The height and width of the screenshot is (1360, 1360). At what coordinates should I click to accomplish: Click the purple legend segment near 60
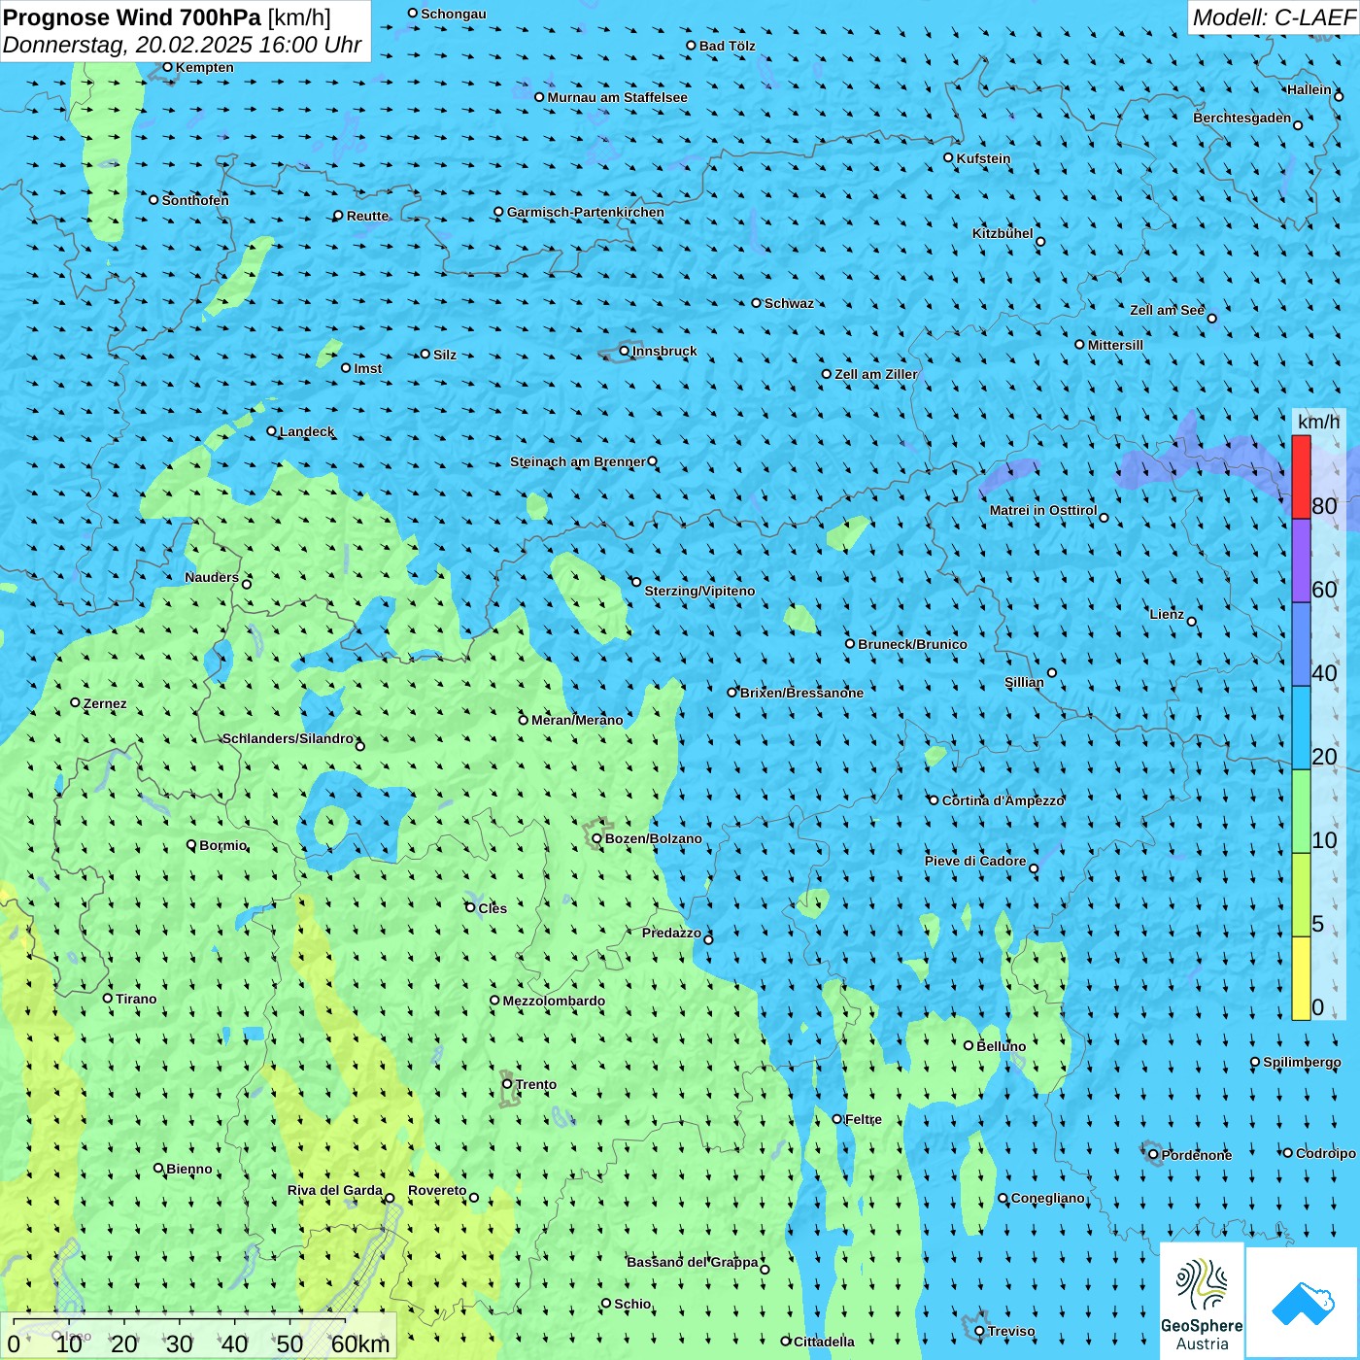click(1301, 561)
